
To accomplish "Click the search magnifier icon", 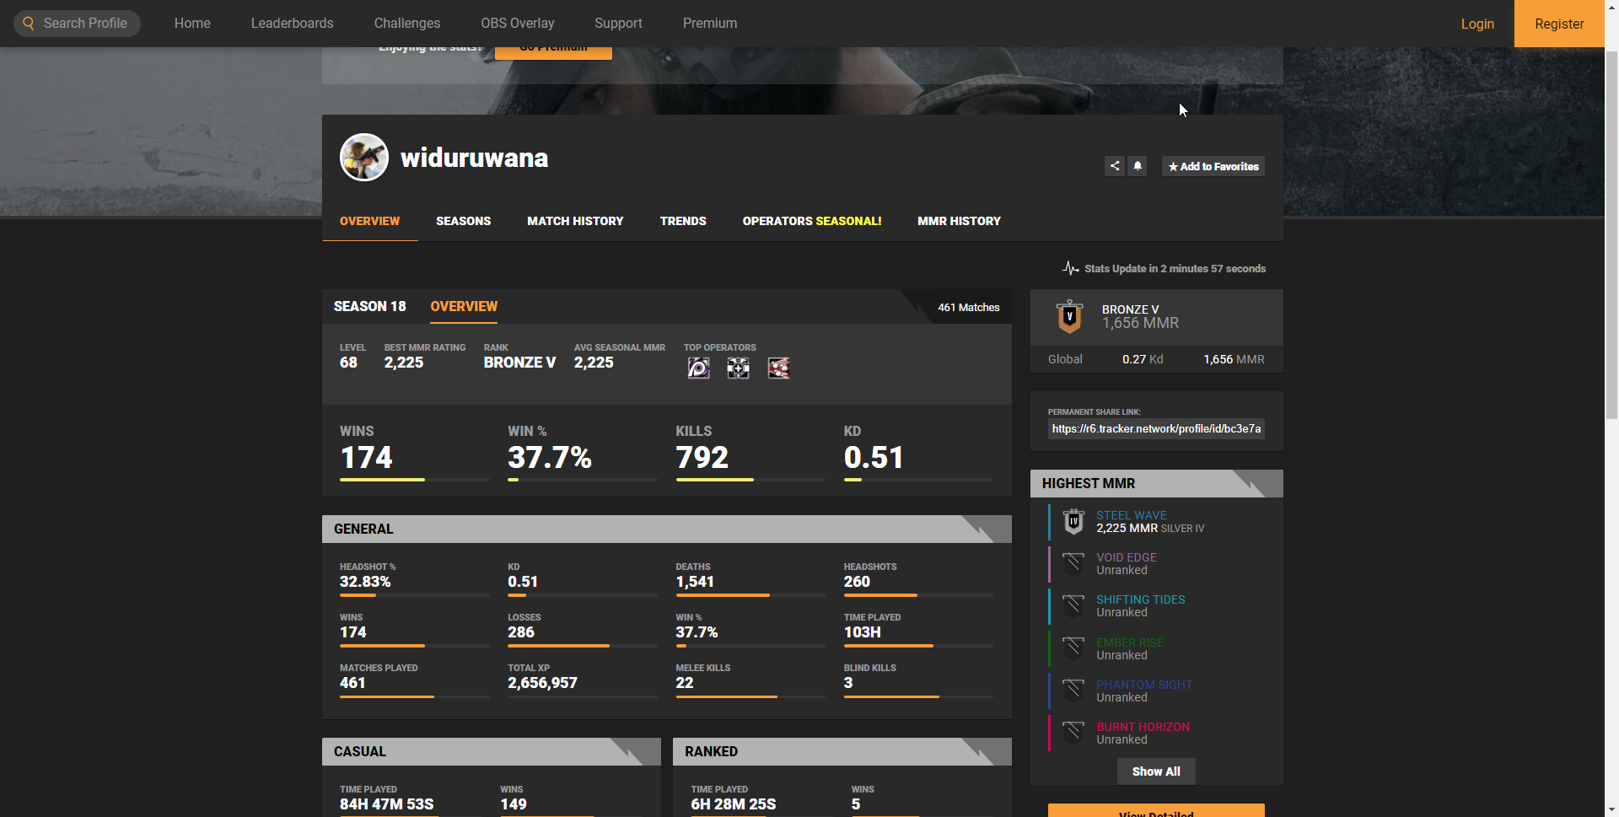I will click(29, 24).
